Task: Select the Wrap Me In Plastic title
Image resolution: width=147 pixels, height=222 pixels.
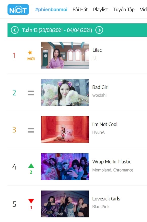Action: coord(112,162)
